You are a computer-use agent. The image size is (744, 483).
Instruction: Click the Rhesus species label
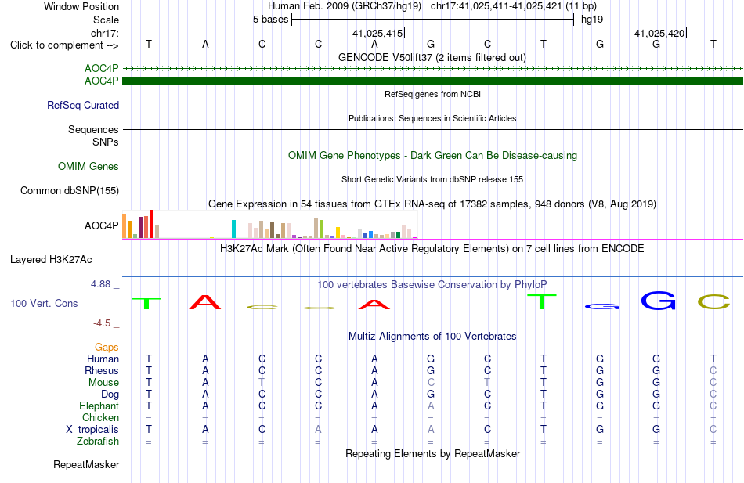pyautogui.click(x=102, y=370)
